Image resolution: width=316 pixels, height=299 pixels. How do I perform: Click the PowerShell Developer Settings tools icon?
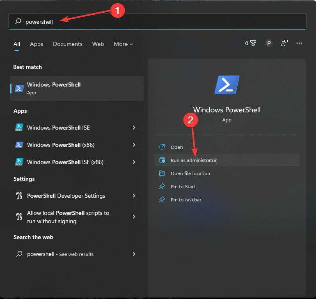(x=19, y=196)
